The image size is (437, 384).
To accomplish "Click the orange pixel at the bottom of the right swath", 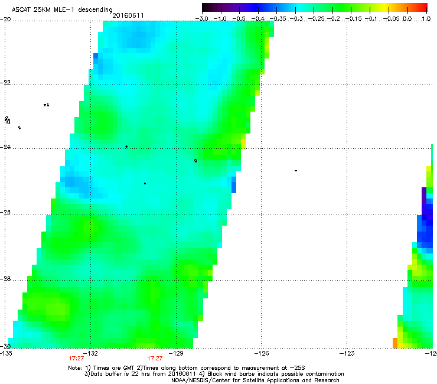I will [395, 343].
